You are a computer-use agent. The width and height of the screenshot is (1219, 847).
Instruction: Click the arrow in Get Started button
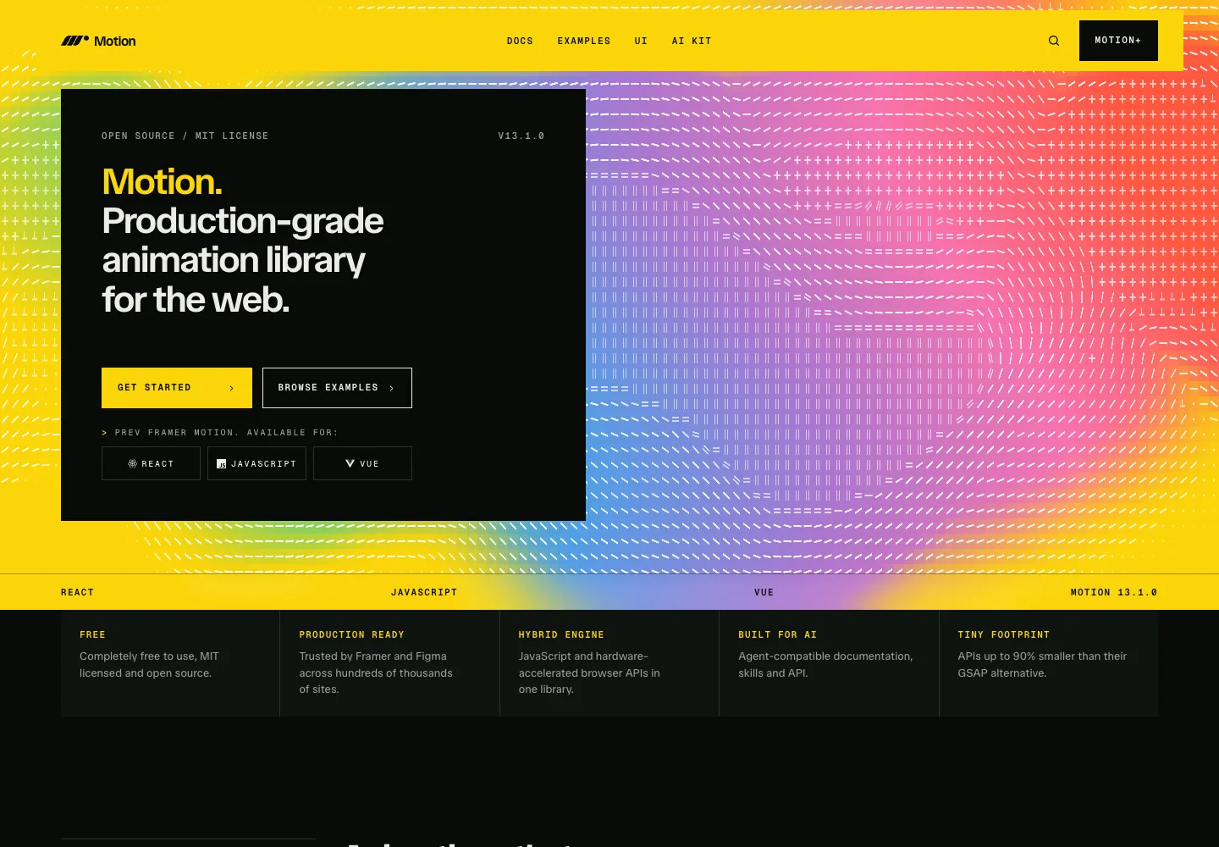click(x=231, y=388)
